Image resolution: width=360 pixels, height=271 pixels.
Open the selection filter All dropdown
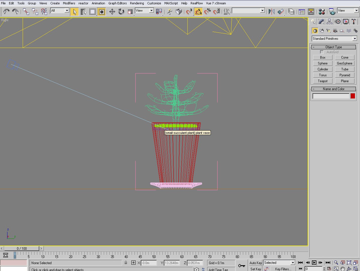(60, 11)
